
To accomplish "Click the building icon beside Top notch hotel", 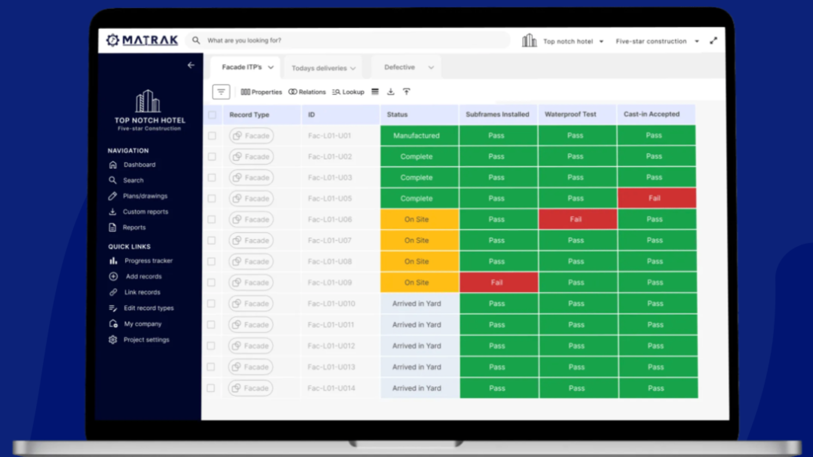I will tap(529, 41).
